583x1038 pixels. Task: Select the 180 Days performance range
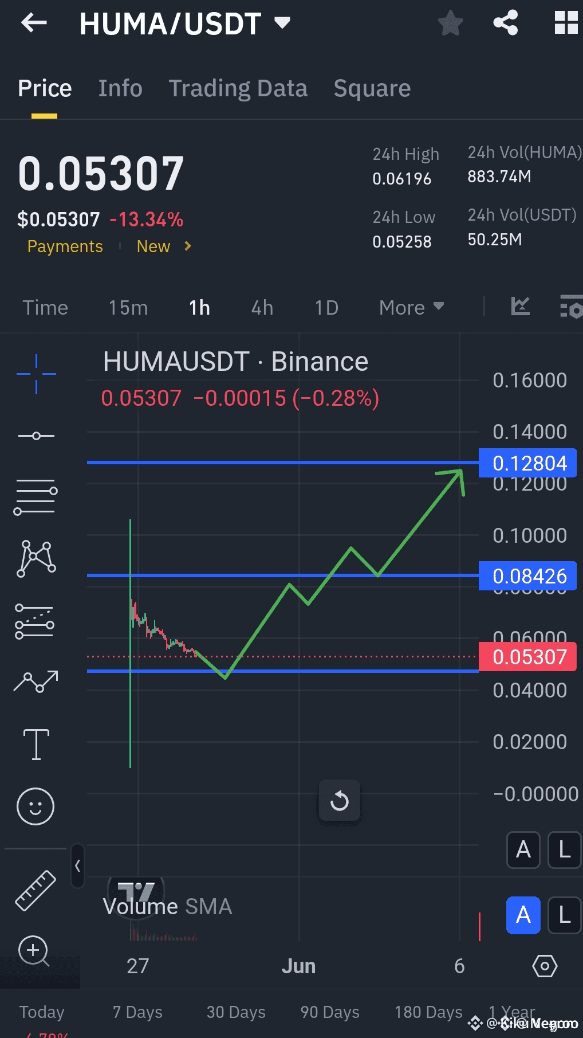(428, 1012)
